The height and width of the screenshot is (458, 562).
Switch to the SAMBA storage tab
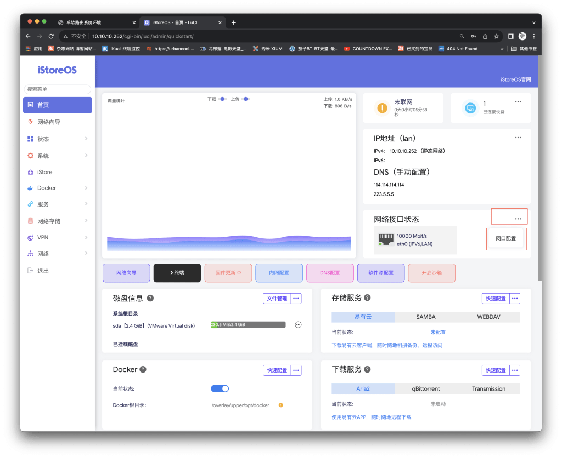(x=425, y=317)
